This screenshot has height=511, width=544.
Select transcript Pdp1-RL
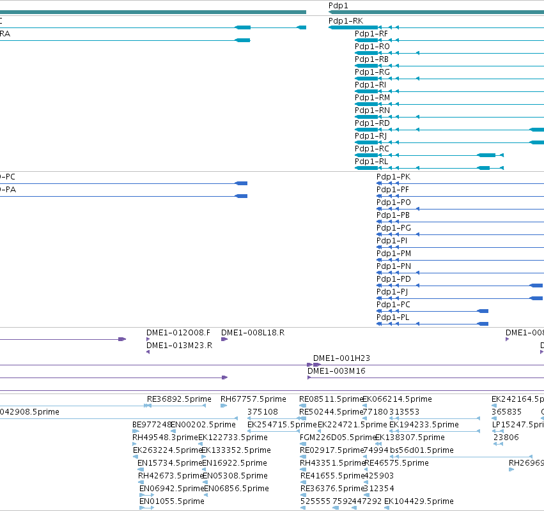pyautogui.click(x=371, y=162)
